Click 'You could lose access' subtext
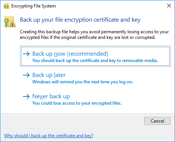The image size is (175, 142). pyautogui.click(x=77, y=103)
